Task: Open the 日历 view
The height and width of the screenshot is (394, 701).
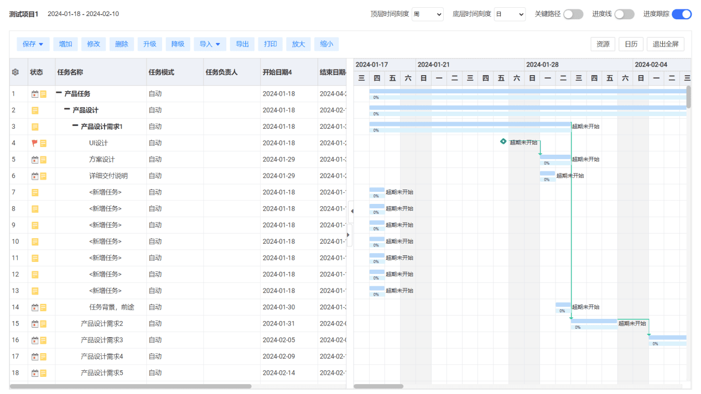Action: tap(631, 44)
